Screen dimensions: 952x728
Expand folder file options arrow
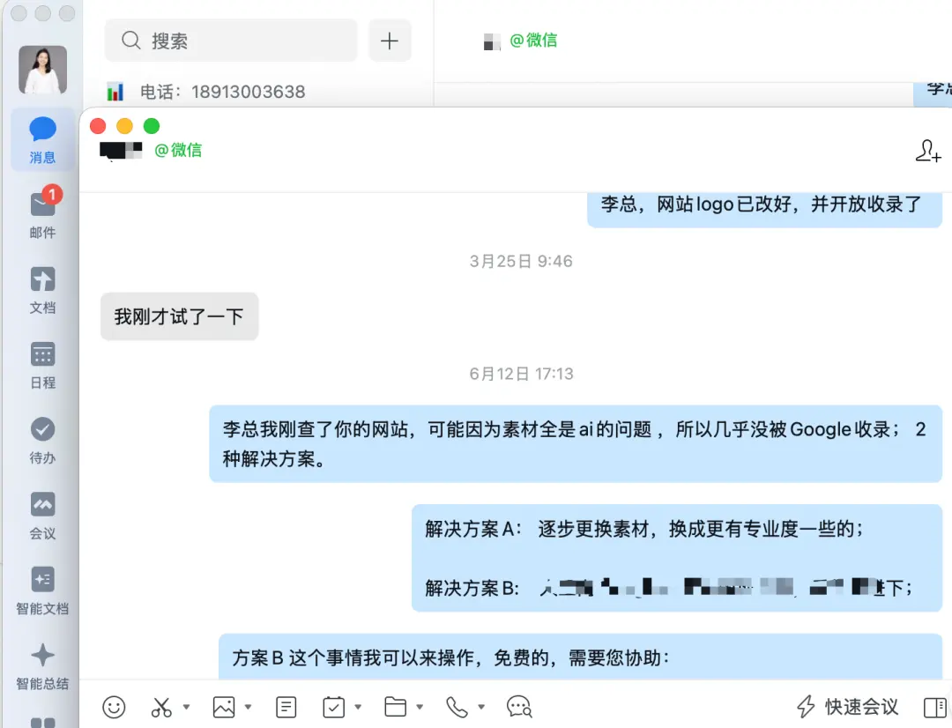coord(420,707)
